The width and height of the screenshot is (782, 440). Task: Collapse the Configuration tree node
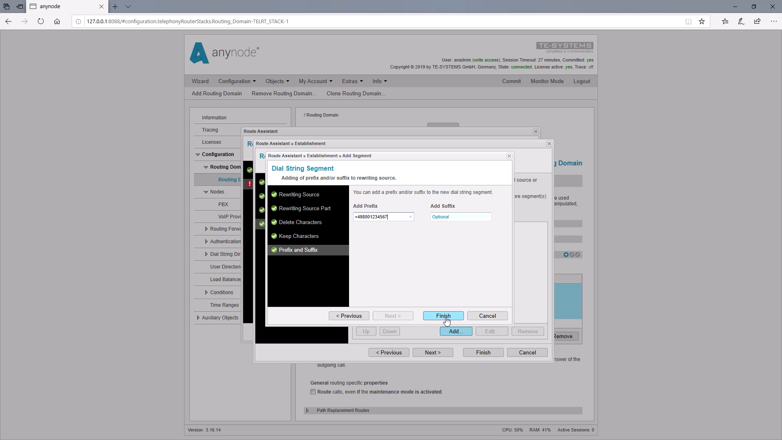[x=198, y=155]
